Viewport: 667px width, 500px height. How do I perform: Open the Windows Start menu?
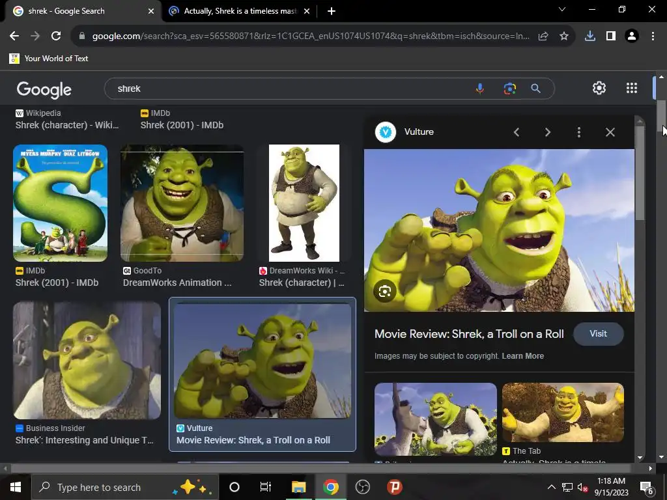(16, 487)
